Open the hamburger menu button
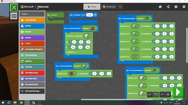The width and height of the screenshot is (188, 105). click(x=14, y=16)
